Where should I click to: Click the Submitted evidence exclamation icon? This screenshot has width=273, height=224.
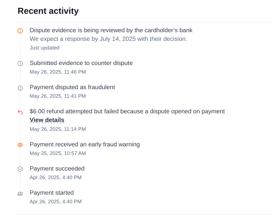[20, 64]
